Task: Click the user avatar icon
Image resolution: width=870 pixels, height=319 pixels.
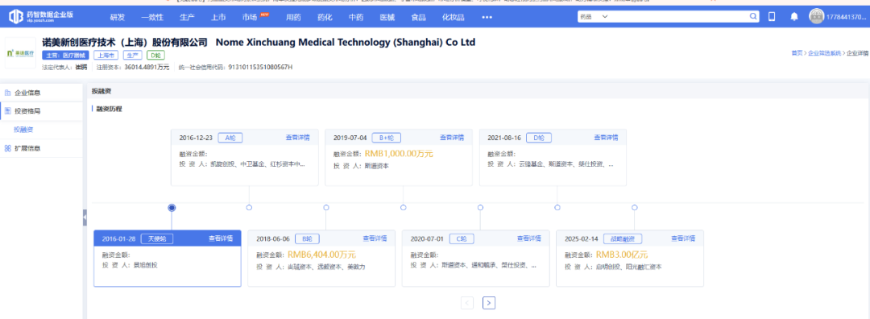Action: pos(816,17)
